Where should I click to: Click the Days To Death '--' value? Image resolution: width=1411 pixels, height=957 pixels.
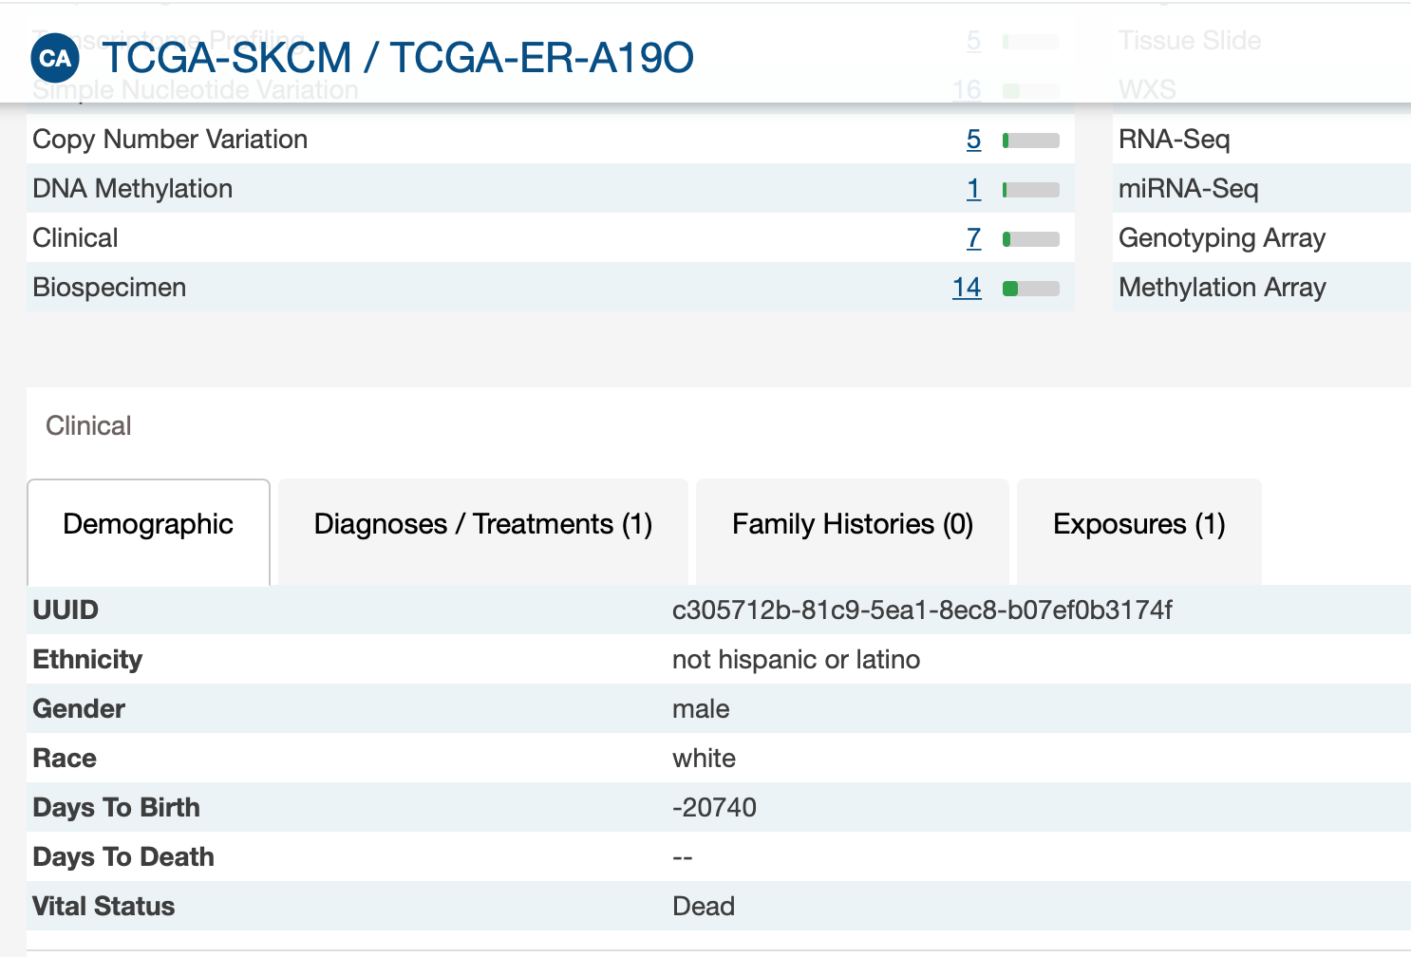click(x=683, y=856)
